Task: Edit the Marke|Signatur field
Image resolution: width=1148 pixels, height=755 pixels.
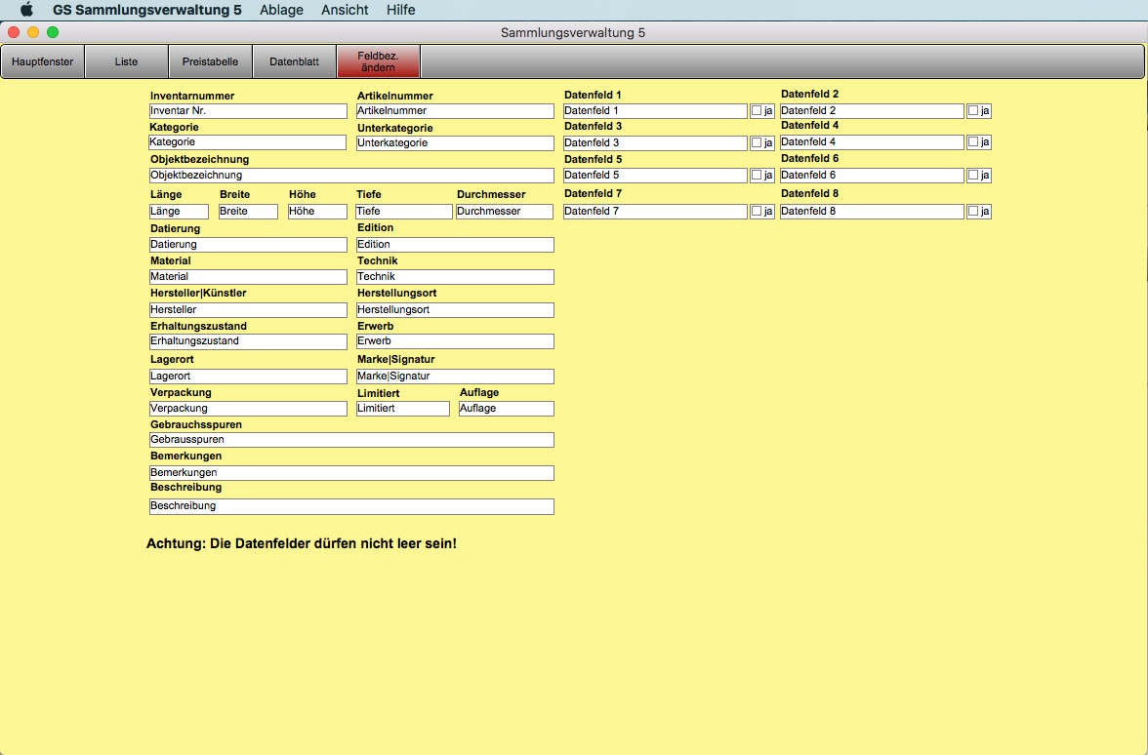Action: click(455, 377)
